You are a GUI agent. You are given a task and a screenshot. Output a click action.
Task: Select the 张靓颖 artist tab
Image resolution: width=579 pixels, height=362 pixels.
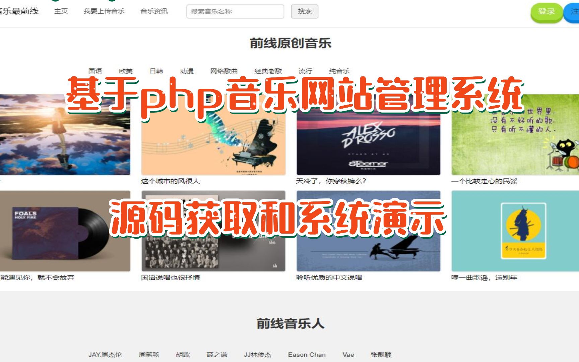[x=381, y=355]
